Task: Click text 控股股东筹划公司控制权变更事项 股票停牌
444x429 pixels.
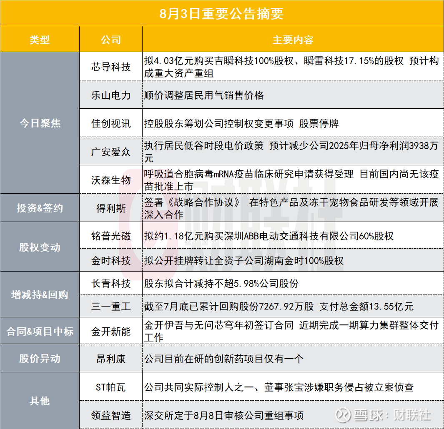Action: point(241,123)
